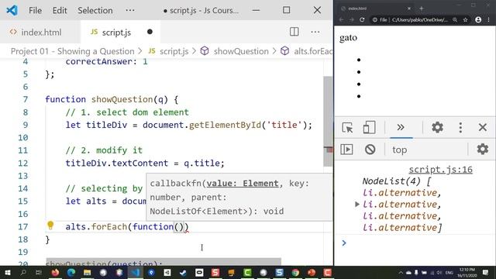This screenshot has width=496, height=279.
Task: Reload the browser page
Action: (x=362, y=19)
